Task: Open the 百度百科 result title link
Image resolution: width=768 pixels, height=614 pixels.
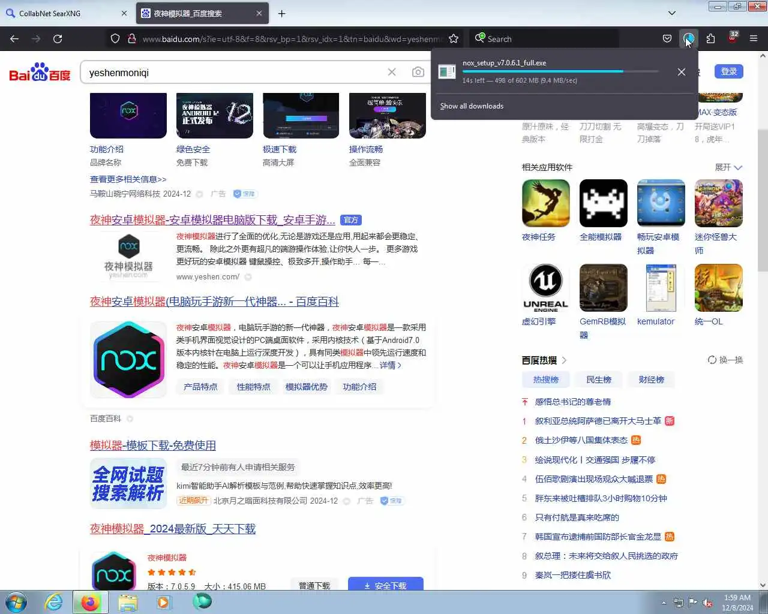Action: coord(214,302)
